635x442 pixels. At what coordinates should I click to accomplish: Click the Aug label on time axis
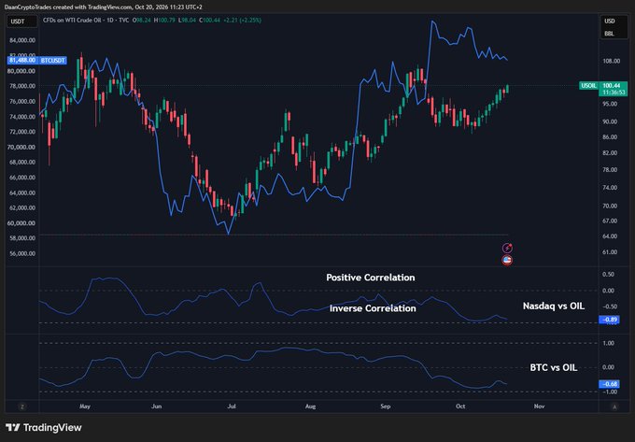(310, 406)
